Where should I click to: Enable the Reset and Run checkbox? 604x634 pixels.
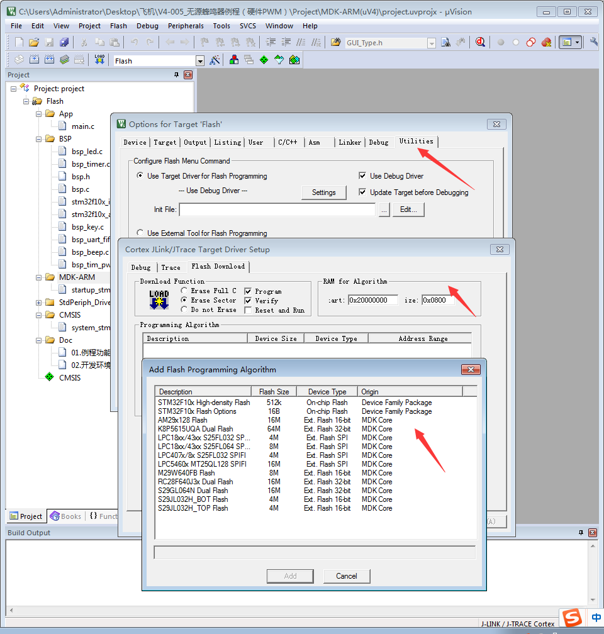[x=248, y=310]
